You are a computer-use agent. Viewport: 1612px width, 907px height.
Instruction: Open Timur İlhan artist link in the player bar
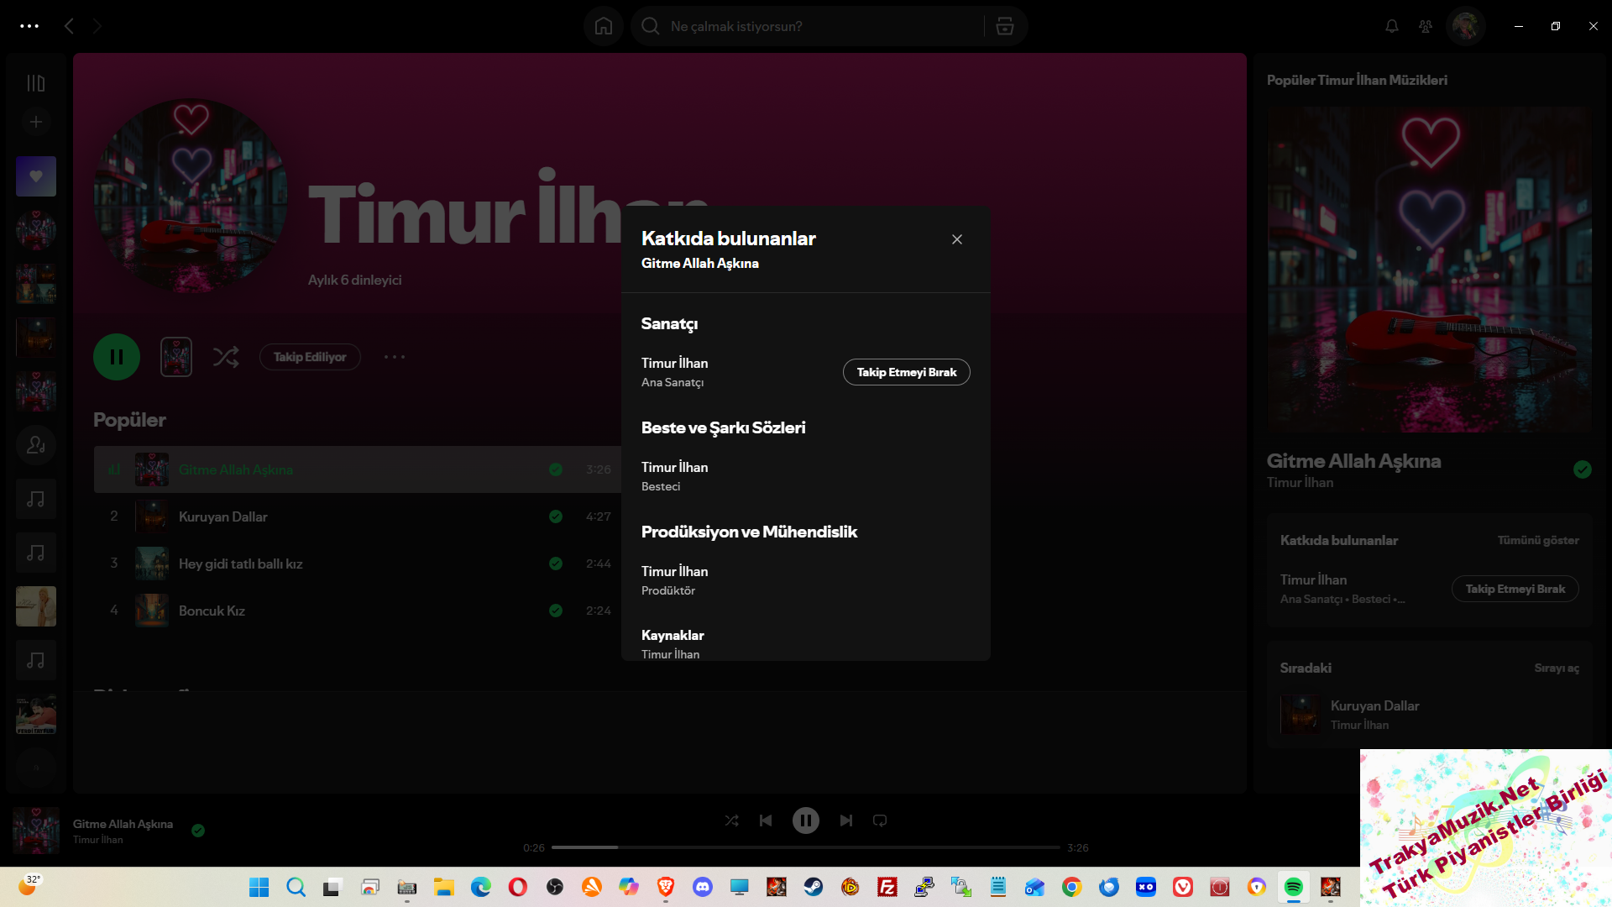[97, 840]
